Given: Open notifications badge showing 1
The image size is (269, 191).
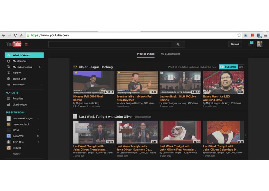Looking at the screenshot, I should (x=252, y=42).
